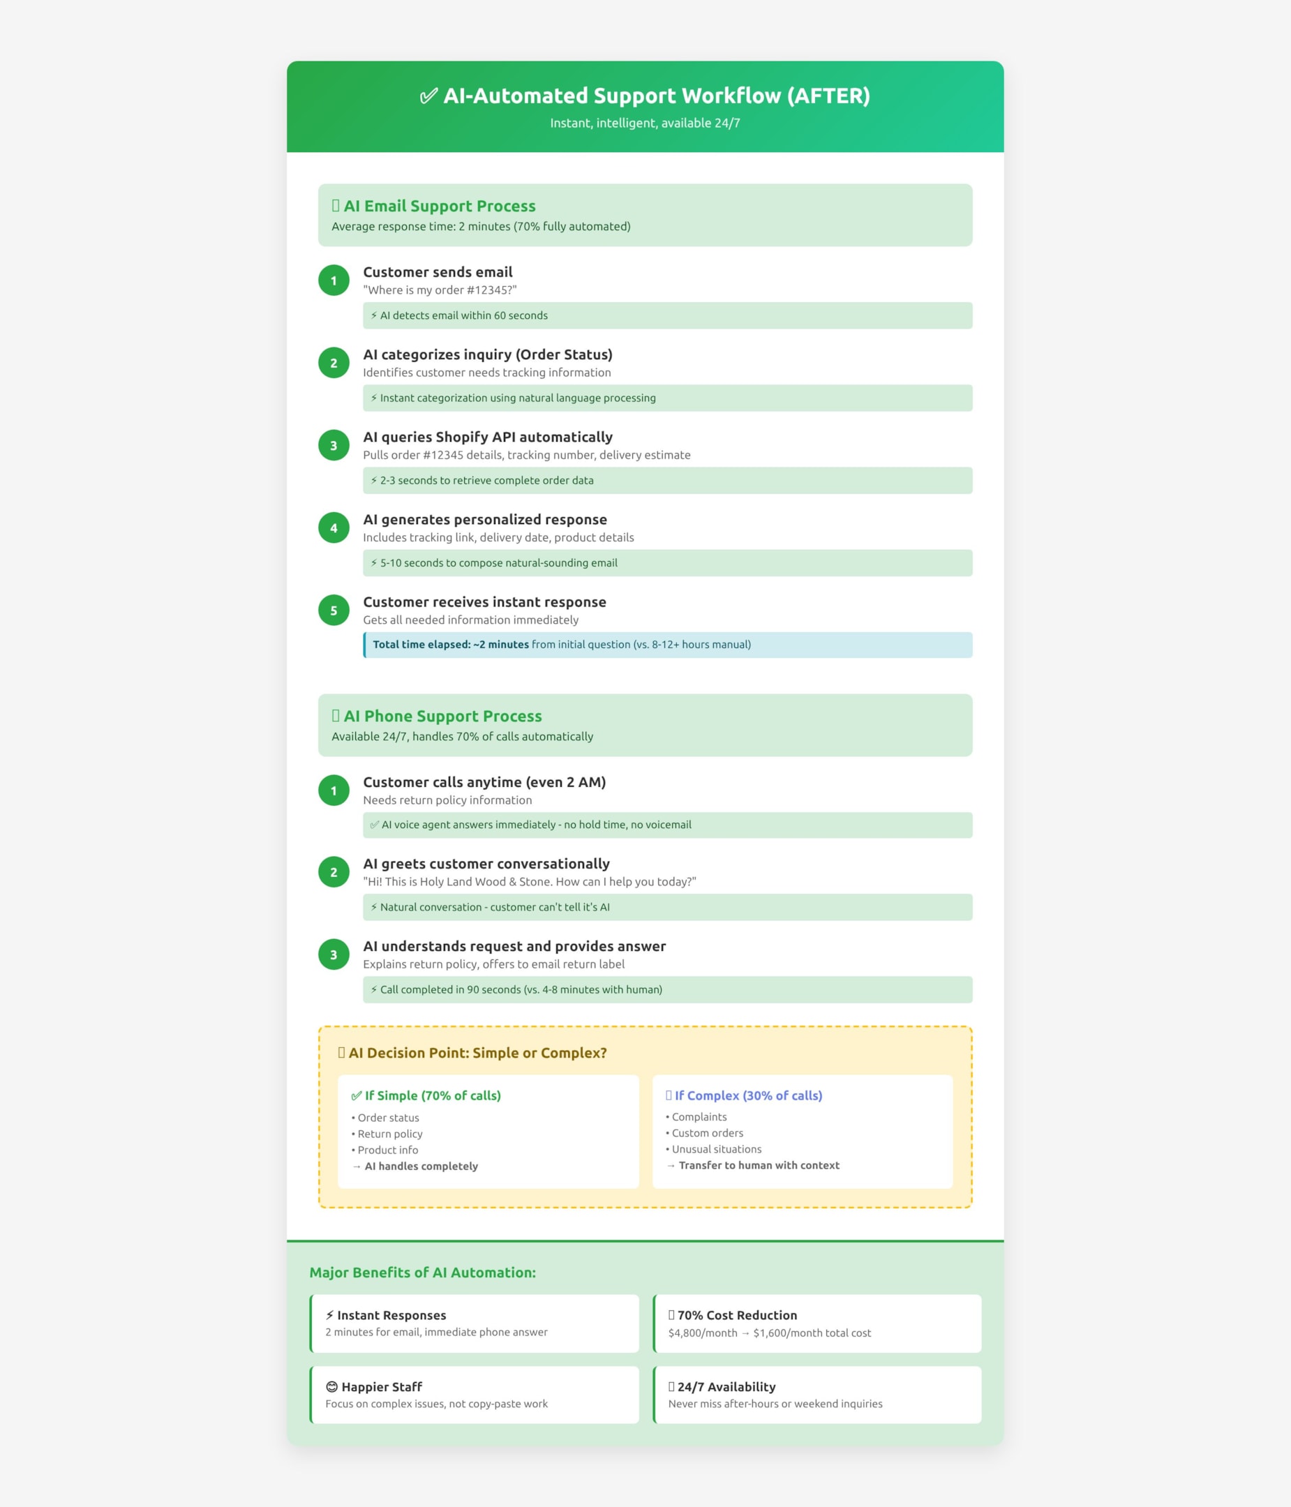Click AI categorizes inquiry (Order Status) title
The width and height of the screenshot is (1291, 1507).
tap(488, 354)
